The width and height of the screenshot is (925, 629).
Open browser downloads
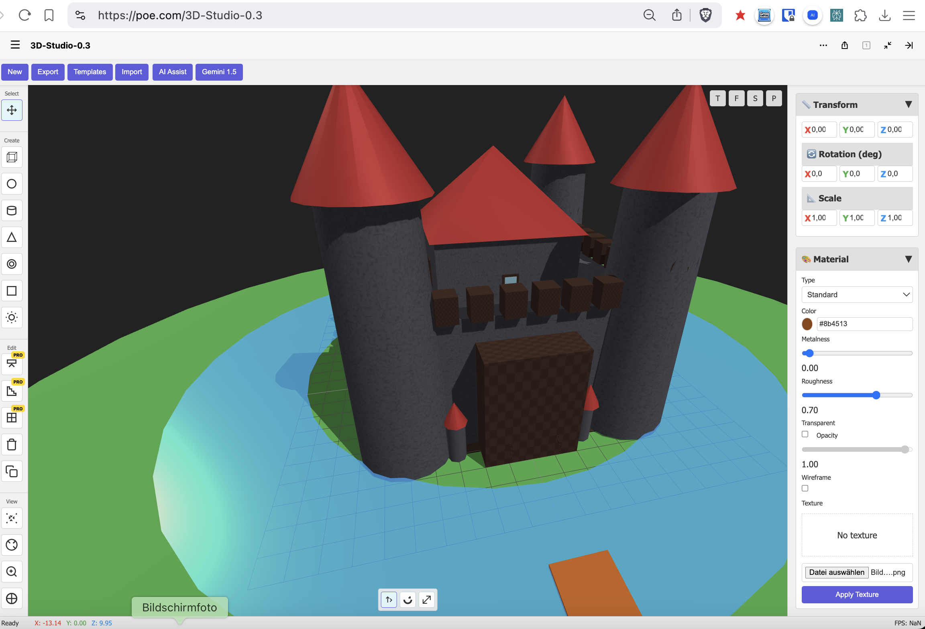(884, 15)
